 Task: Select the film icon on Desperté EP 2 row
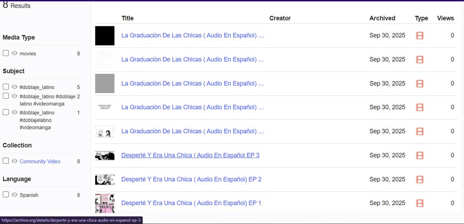(x=420, y=179)
